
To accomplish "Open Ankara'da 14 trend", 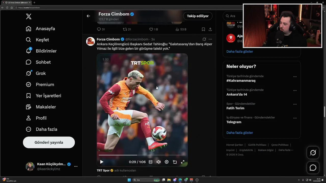I will tap(237, 95).
